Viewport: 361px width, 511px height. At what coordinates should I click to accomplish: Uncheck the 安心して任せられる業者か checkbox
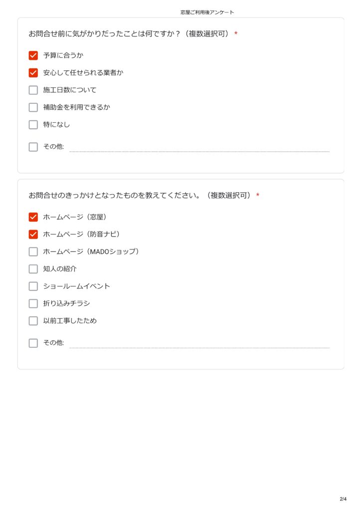pyautogui.click(x=33, y=73)
